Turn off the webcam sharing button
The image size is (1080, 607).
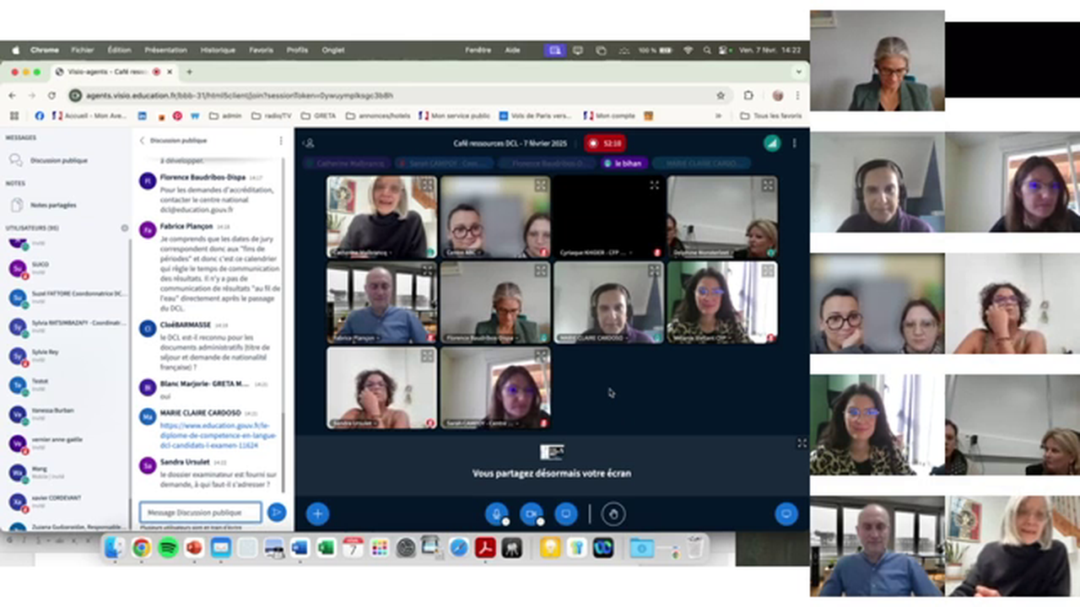click(531, 513)
